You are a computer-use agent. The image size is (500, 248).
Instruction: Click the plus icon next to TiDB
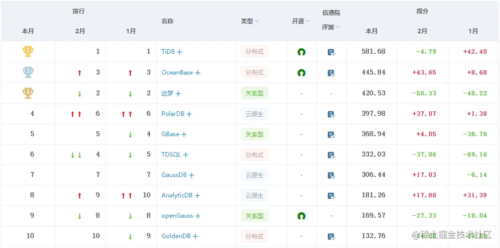[180, 52]
